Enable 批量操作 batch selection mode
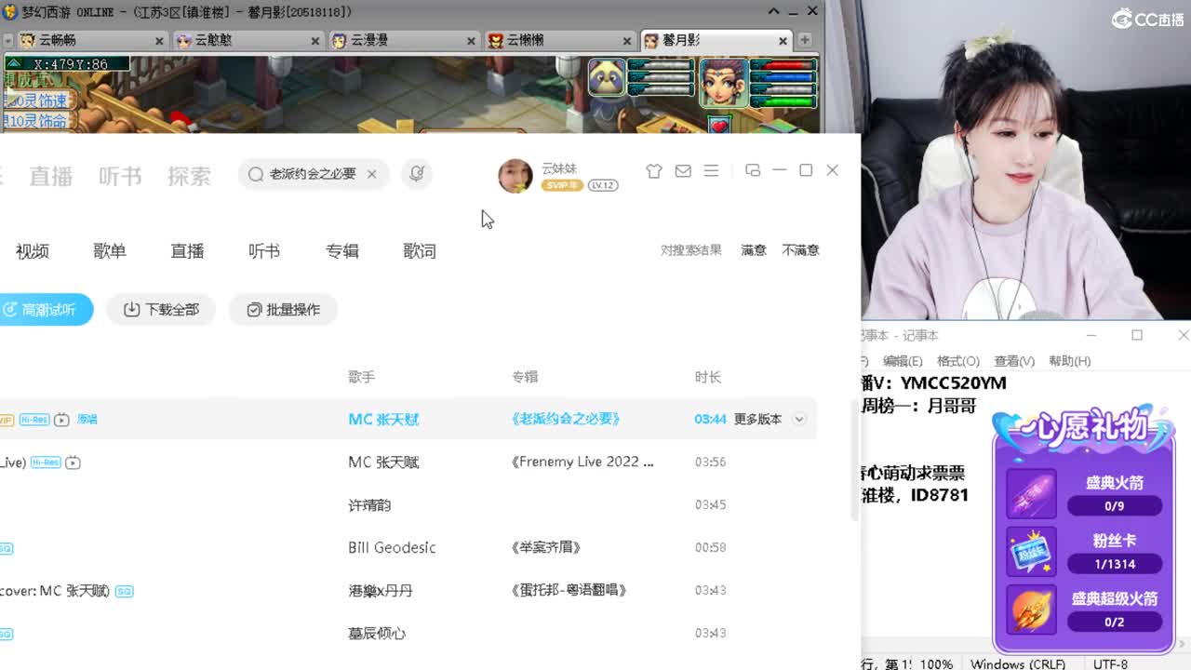This screenshot has height=670, width=1191. (283, 310)
